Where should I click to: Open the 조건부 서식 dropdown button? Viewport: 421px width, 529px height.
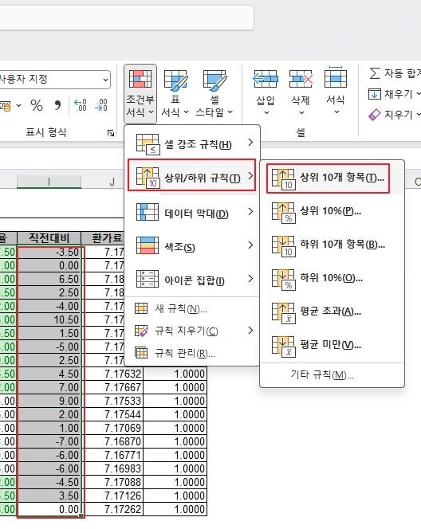(x=140, y=93)
